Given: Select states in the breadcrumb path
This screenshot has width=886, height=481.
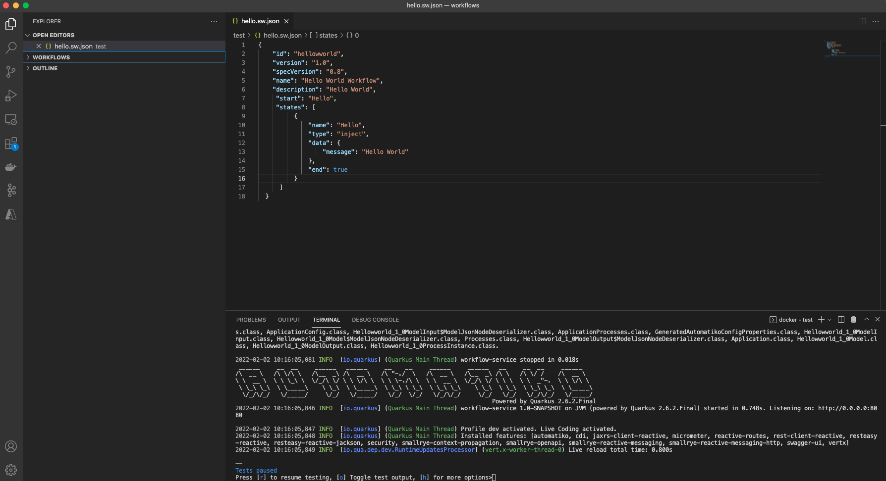Looking at the screenshot, I should [328, 36].
